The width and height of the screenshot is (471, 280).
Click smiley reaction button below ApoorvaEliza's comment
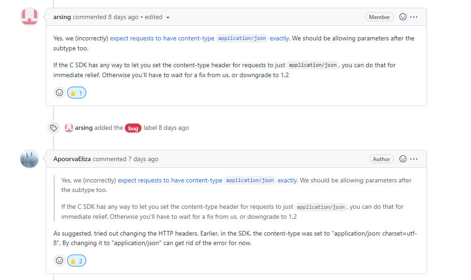click(x=59, y=260)
